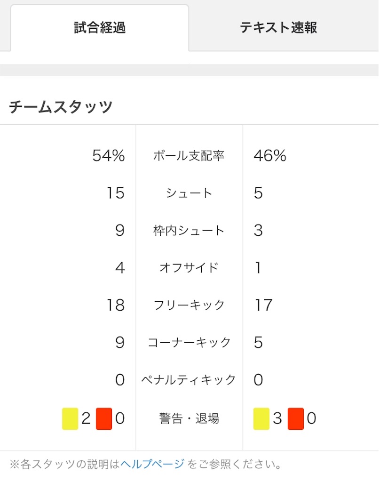Image resolution: width=379 pixels, height=482 pixels.
Task: Click the ボール支配率 stat label
Action: pos(189,156)
